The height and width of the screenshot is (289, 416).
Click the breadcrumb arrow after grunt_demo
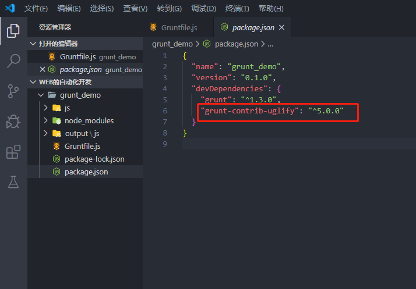pyautogui.click(x=198, y=44)
